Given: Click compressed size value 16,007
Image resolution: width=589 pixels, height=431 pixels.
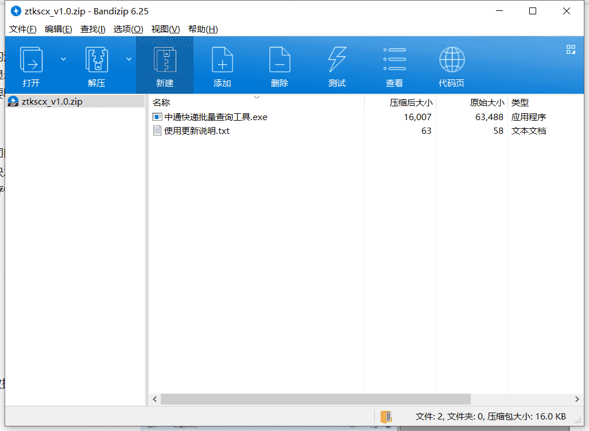Looking at the screenshot, I should (x=417, y=117).
